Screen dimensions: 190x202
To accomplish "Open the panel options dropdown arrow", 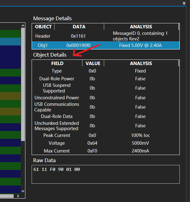I will [184, 3].
